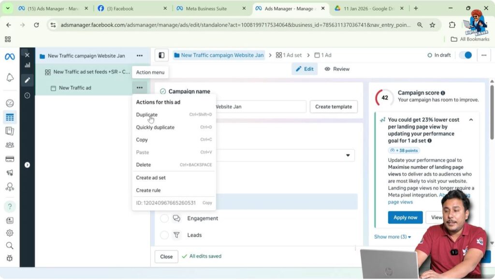495x280 pixels.
Task: Choose Duplicate from the ad actions menu
Action: [x=146, y=115]
